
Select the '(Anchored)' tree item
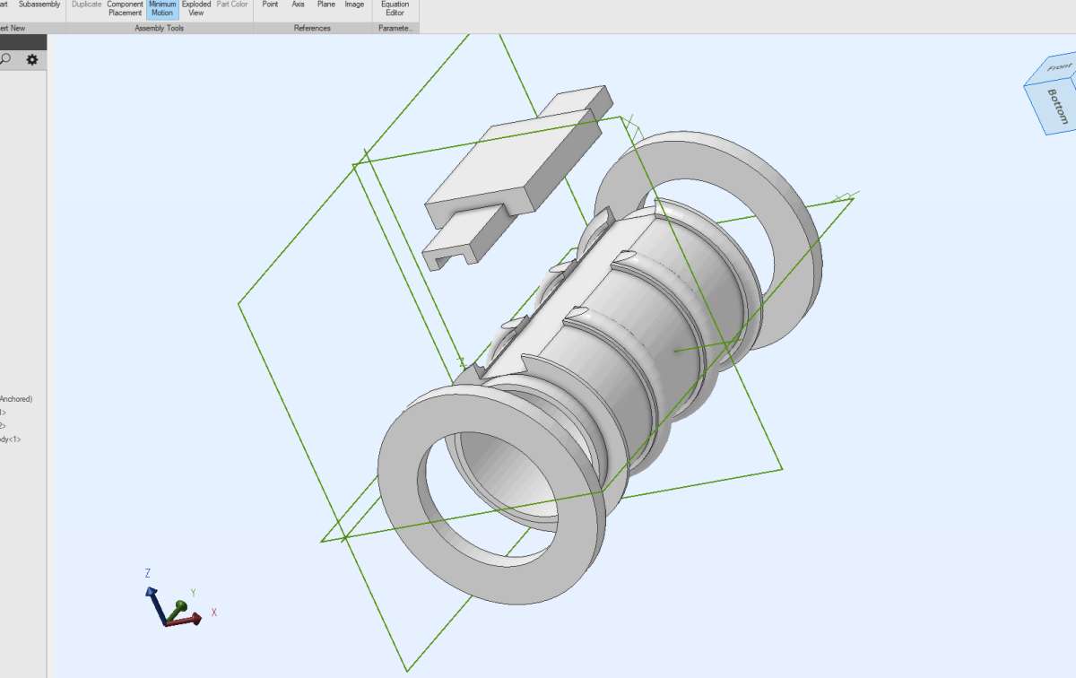click(x=16, y=399)
